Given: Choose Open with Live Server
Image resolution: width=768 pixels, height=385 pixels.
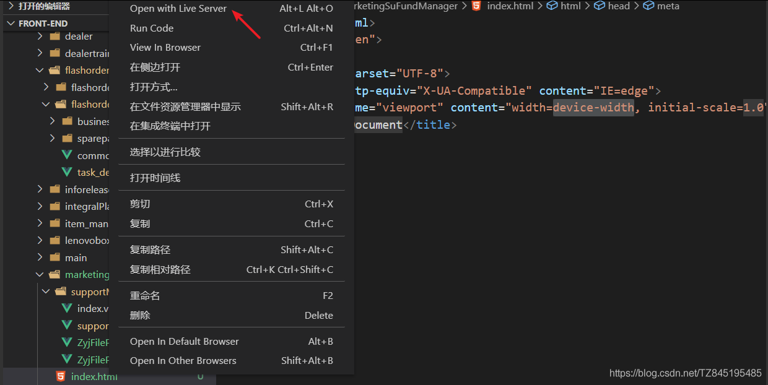Looking at the screenshot, I should (x=178, y=9).
